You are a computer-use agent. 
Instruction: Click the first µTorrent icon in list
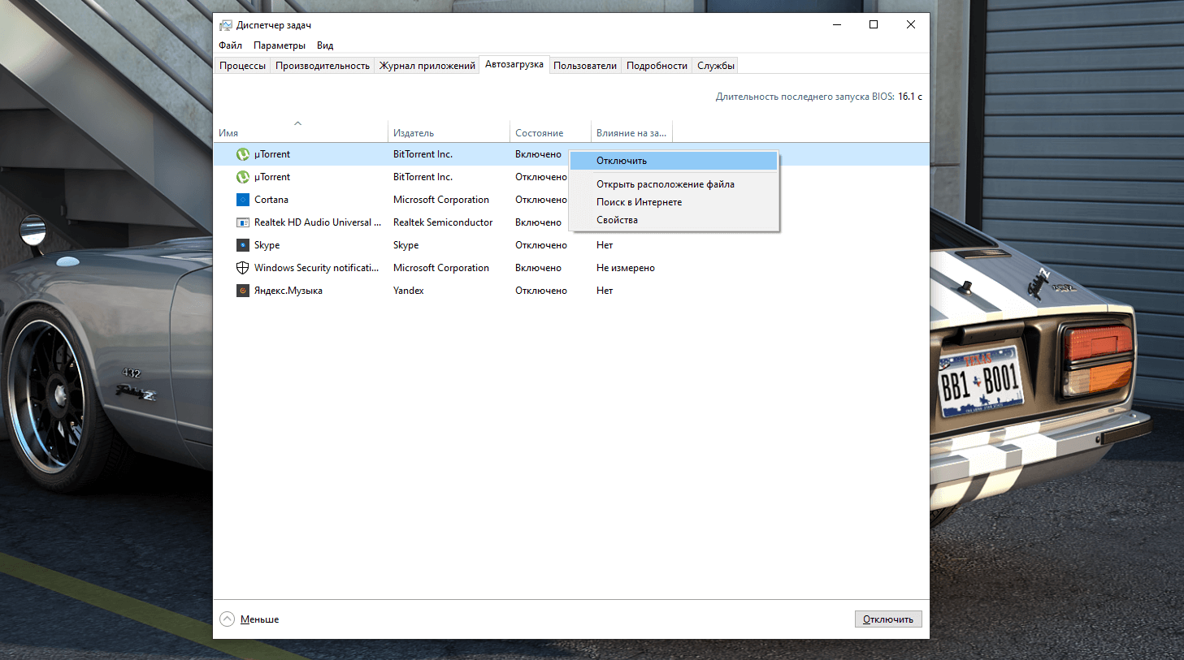click(242, 154)
